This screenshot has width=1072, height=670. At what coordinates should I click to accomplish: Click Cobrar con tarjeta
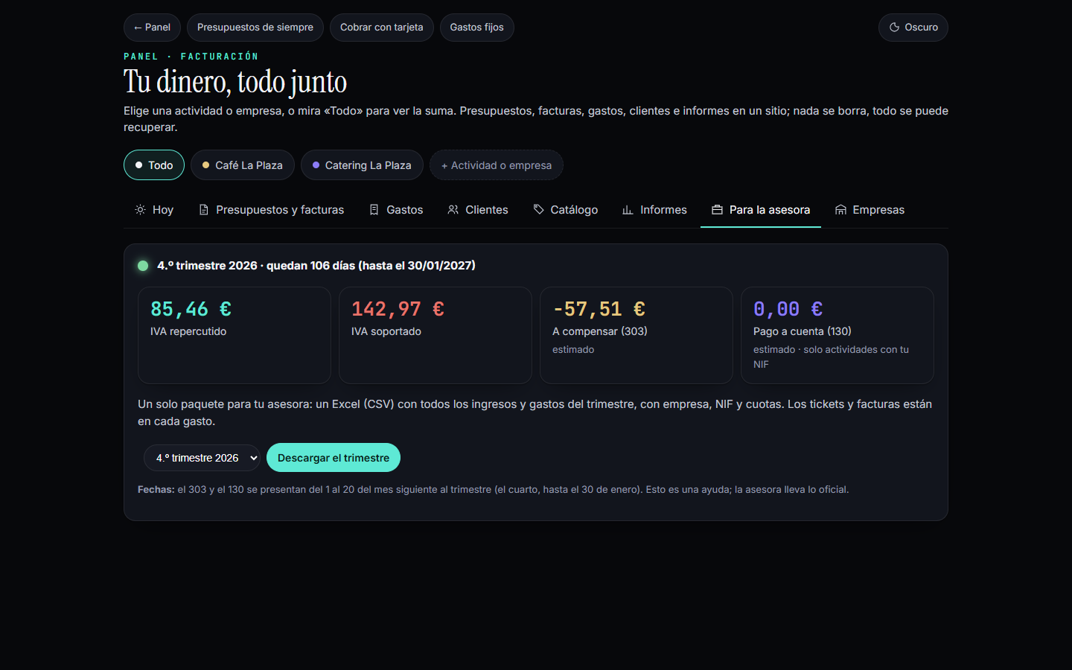click(382, 28)
